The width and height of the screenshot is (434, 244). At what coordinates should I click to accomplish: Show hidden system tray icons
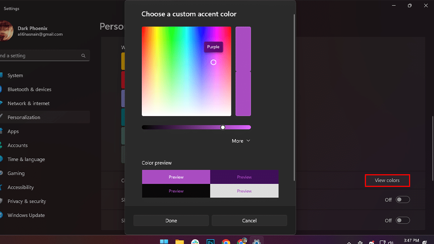coord(349,243)
